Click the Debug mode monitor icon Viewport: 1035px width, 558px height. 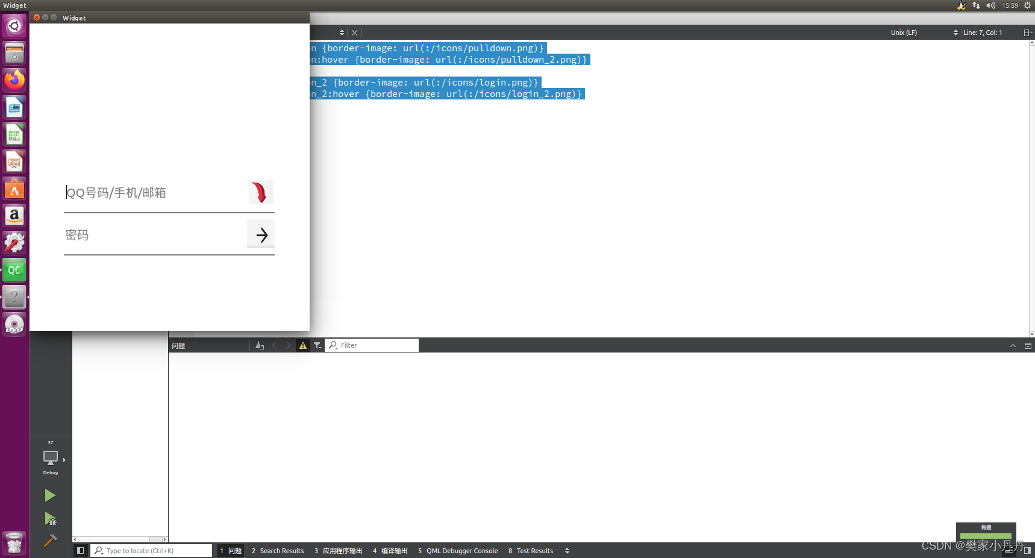[x=50, y=458]
